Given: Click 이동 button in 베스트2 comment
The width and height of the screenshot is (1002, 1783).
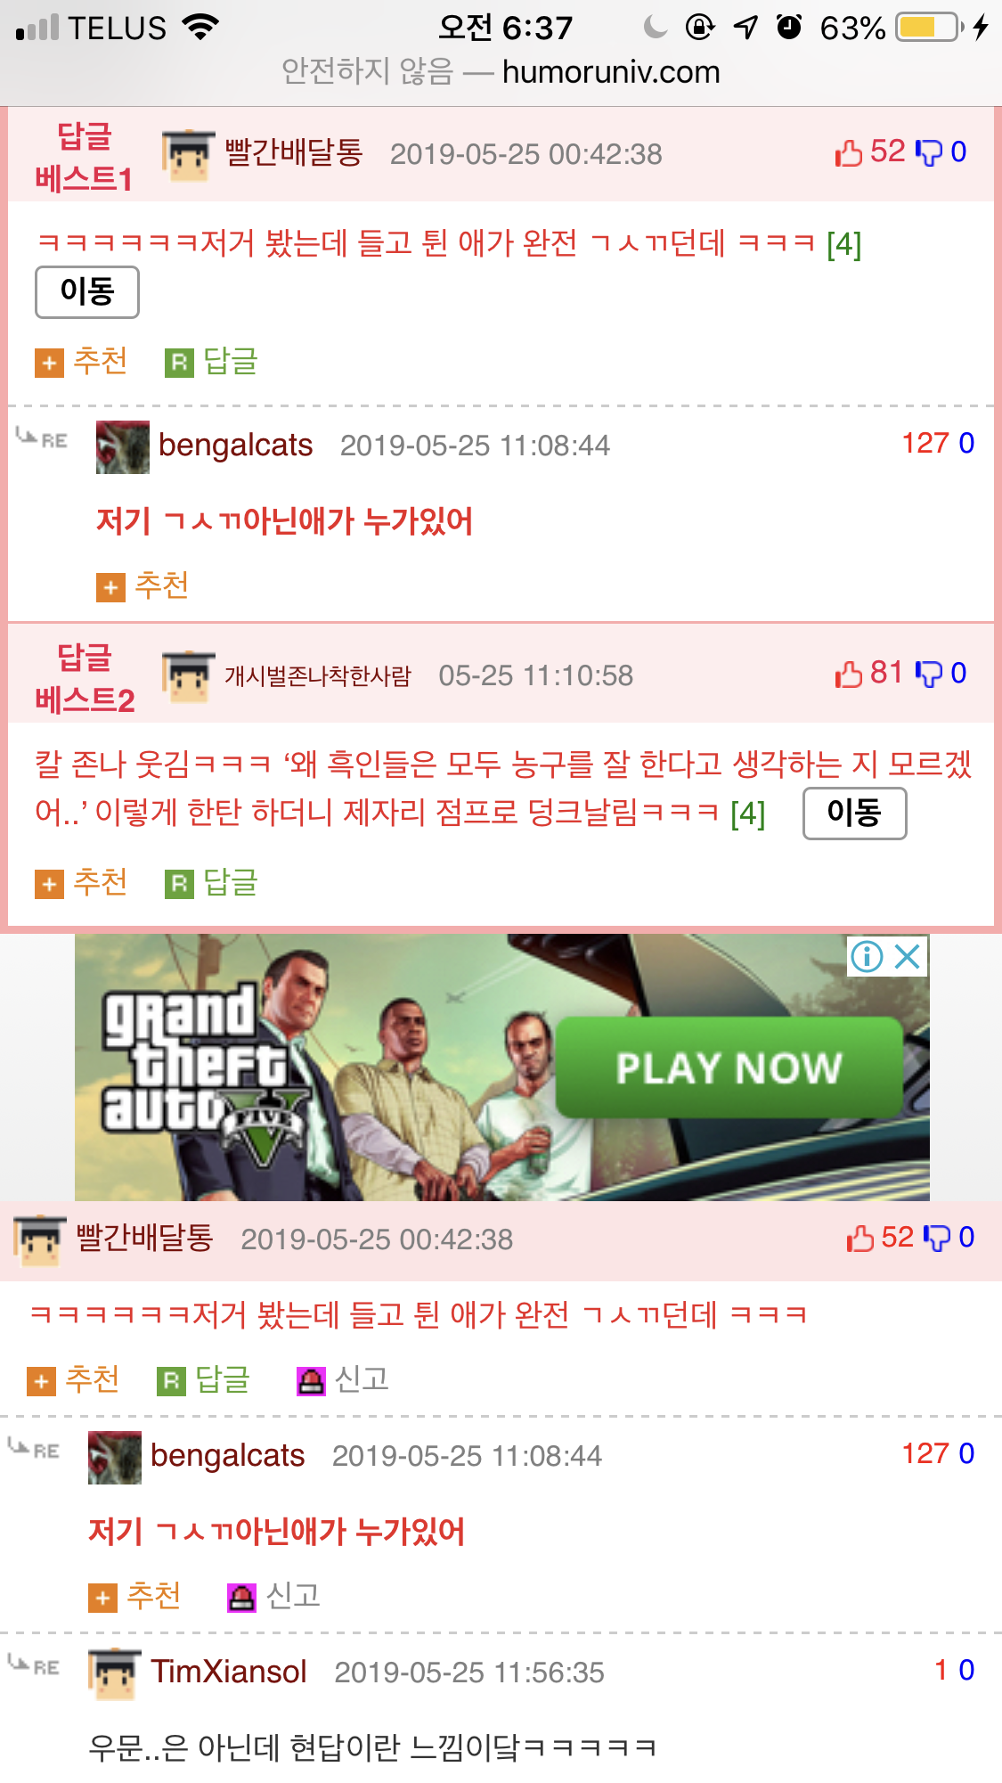Looking at the screenshot, I should [855, 814].
